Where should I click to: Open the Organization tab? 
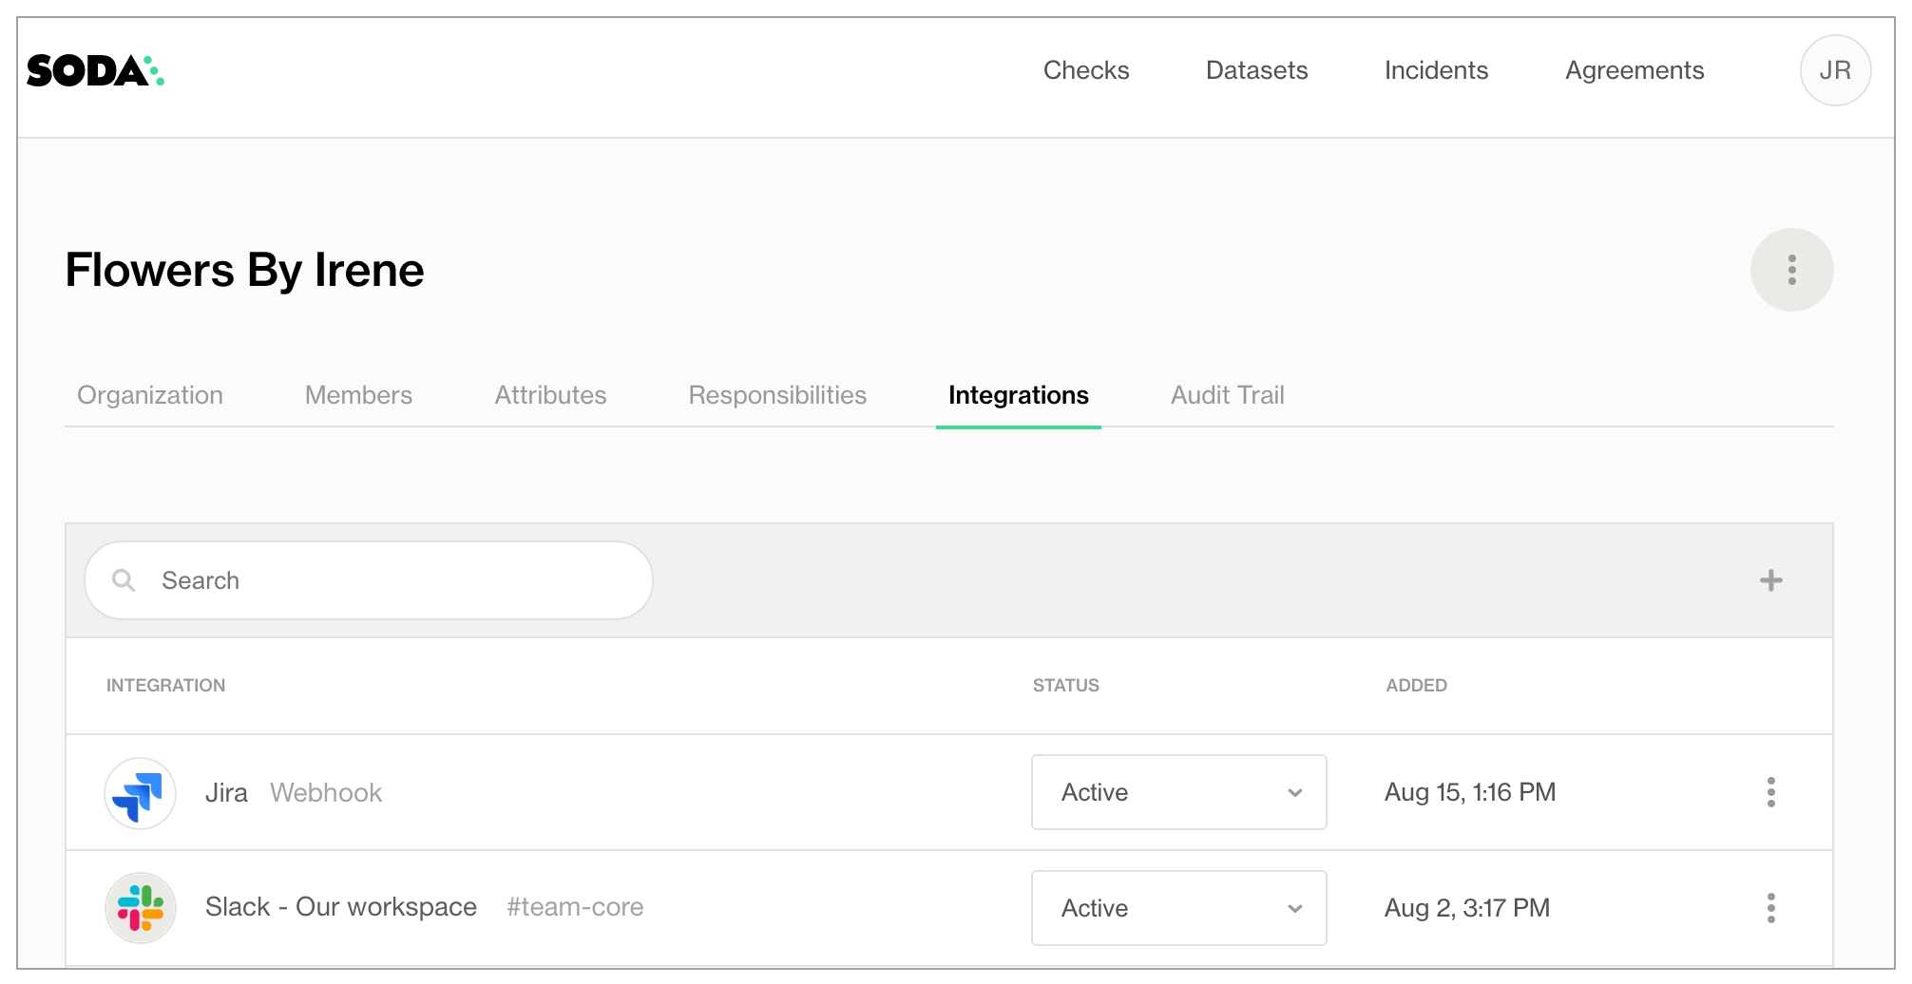(x=150, y=395)
